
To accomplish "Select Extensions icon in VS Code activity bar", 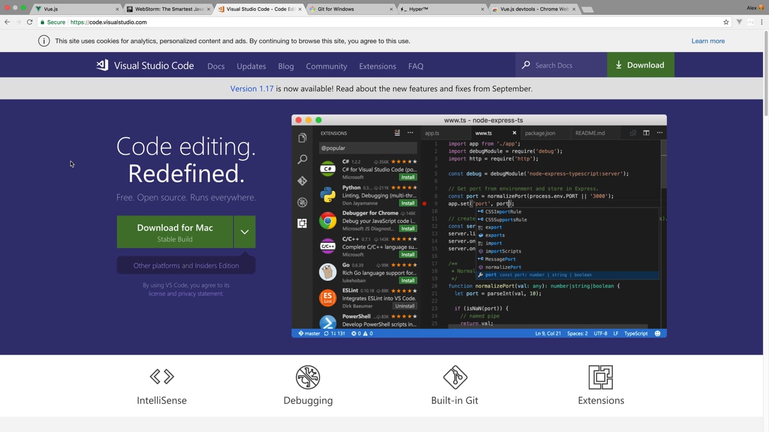I will click(x=302, y=223).
